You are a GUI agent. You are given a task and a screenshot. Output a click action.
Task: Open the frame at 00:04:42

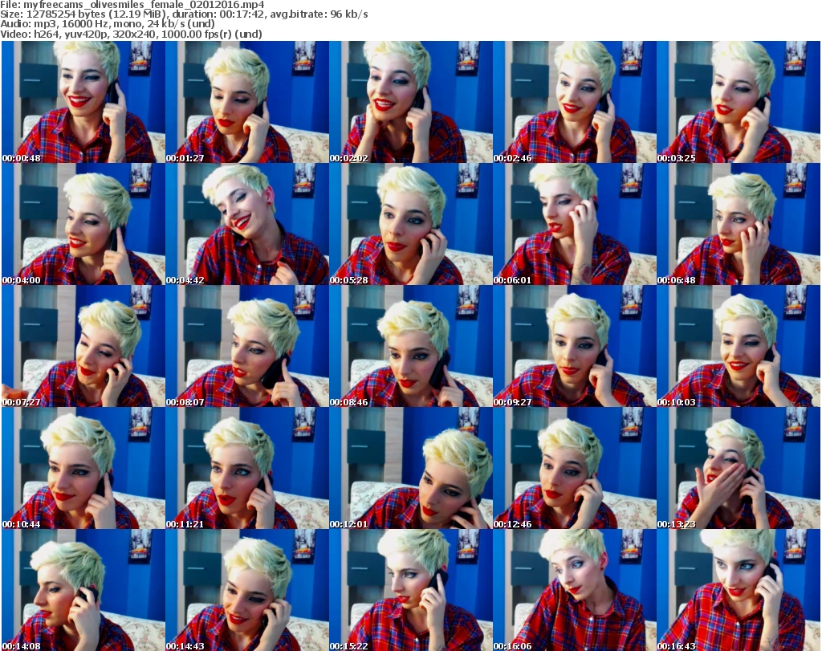pos(247,224)
